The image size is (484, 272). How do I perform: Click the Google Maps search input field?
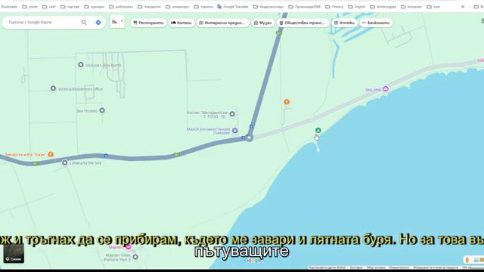pos(42,23)
